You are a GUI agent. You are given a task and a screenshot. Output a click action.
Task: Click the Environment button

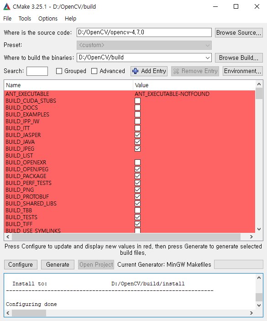tap(243, 71)
